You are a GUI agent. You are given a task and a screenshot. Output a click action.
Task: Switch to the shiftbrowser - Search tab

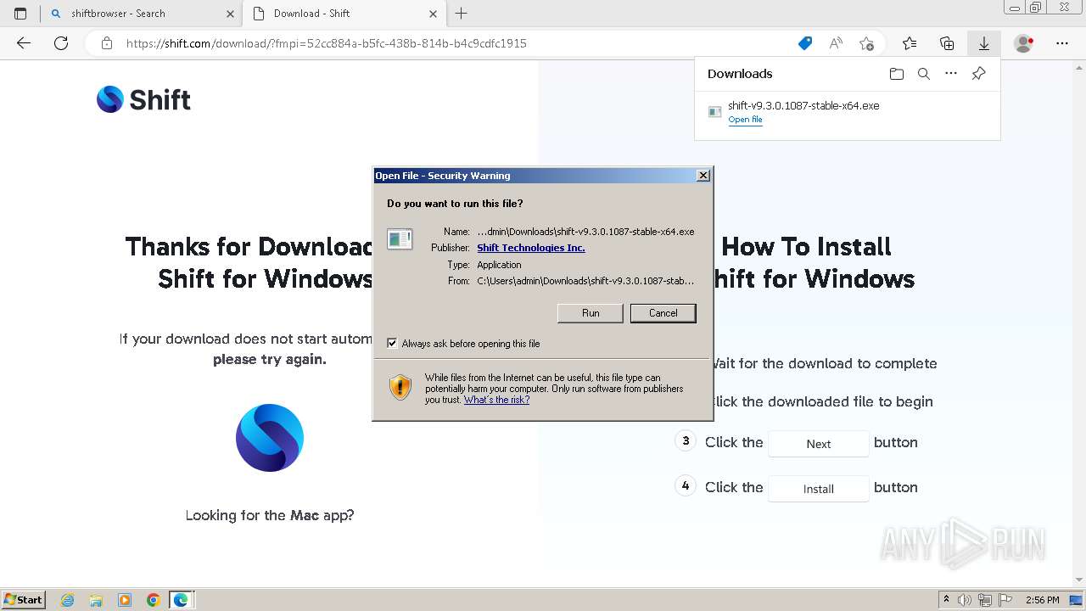point(141,14)
